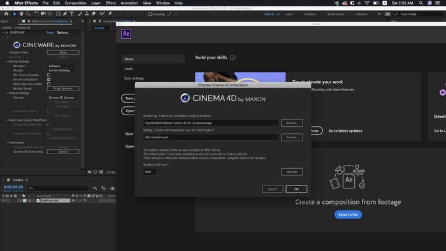
Task: Select the Hand tool
Action: (21, 13)
